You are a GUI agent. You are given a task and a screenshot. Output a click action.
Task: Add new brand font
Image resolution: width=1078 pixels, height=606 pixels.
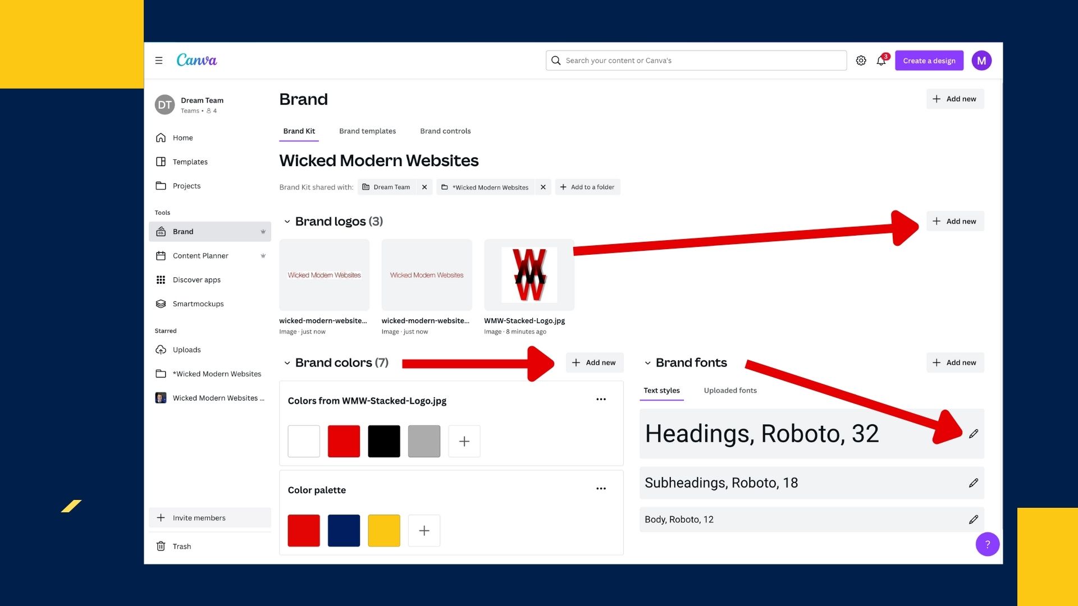coord(955,363)
